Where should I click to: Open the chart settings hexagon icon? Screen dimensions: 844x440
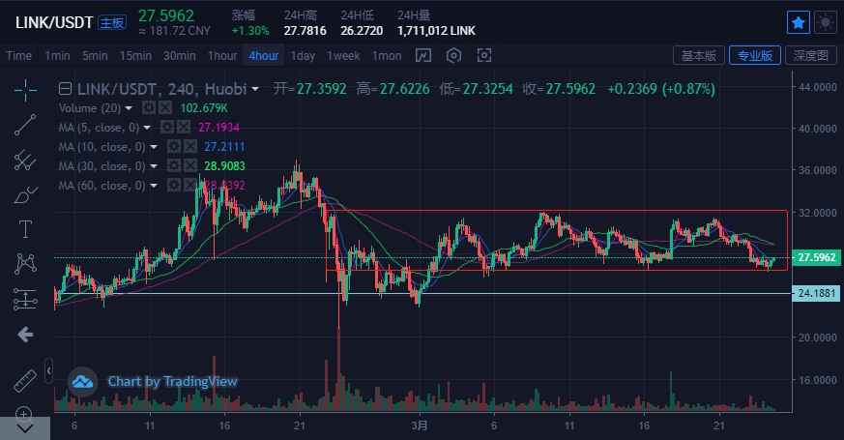pos(452,55)
